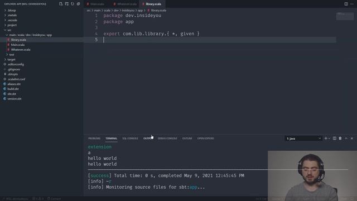Click the 'insideyou' breadcrumb segment
The image size is (357, 201).
point(128,11)
